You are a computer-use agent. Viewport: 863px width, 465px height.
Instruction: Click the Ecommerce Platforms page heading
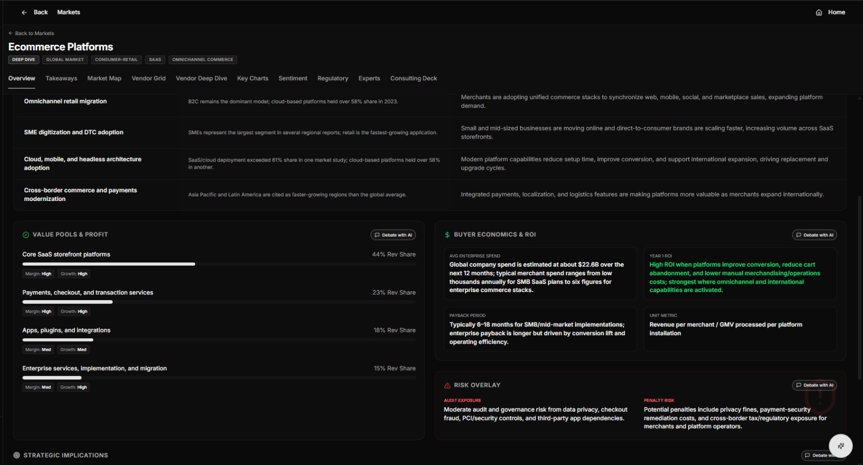[60, 47]
